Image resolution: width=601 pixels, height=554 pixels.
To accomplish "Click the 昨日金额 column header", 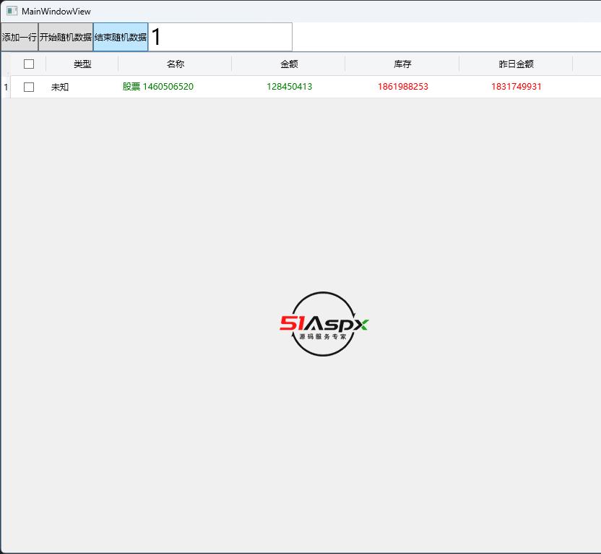I will (516, 64).
